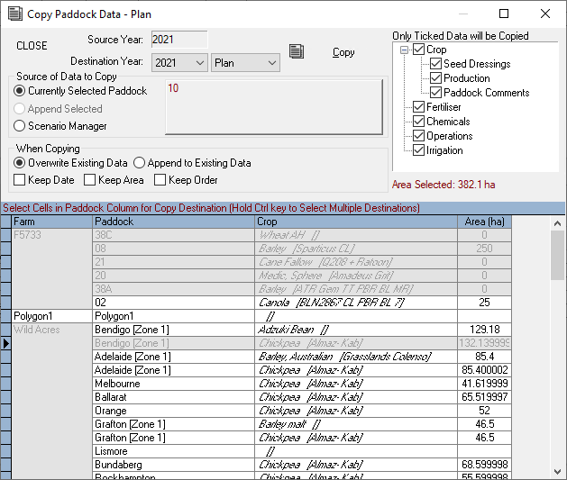567x480 pixels.
Task: Select the Melbourne paddock cell
Action: [171, 383]
